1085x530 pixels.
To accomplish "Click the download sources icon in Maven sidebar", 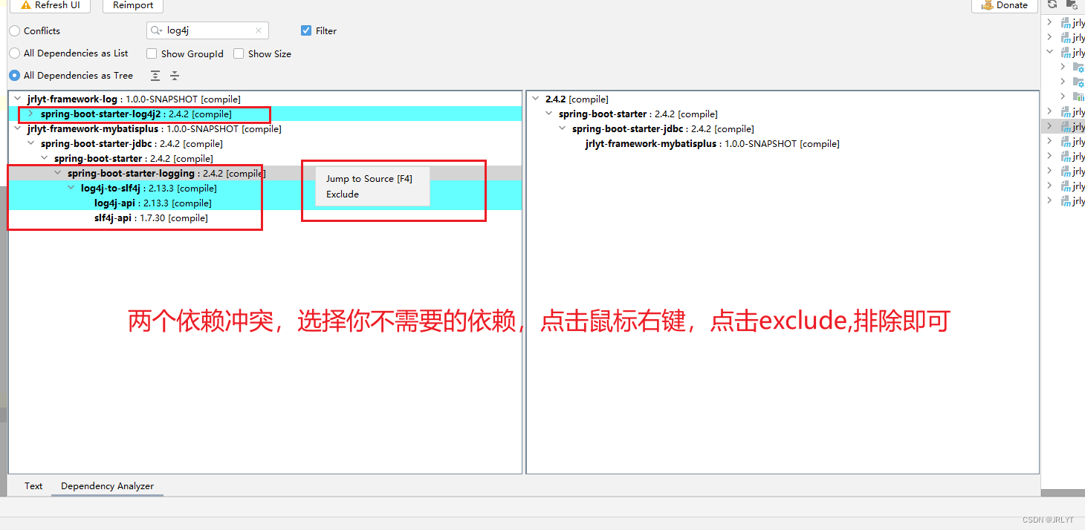I will 1073,4.
